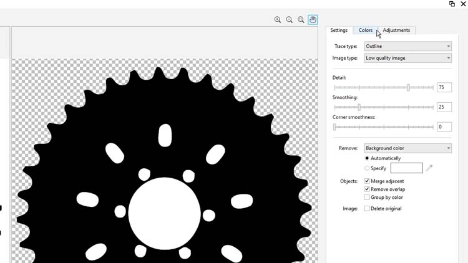The height and width of the screenshot is (263, 468).
Task: Click the Zoom to Fit icon
Action: 301,20
